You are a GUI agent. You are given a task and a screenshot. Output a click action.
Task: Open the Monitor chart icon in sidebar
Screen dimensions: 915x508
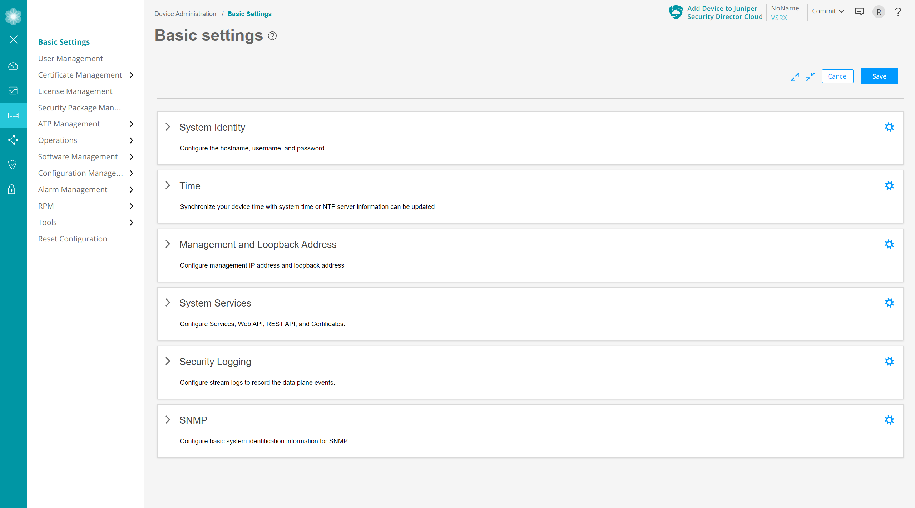pos(13,91)
